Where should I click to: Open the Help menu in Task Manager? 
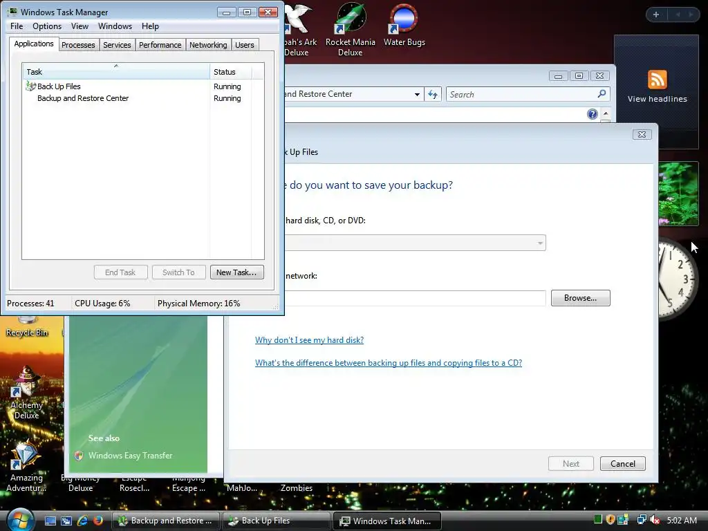[150, 26]
